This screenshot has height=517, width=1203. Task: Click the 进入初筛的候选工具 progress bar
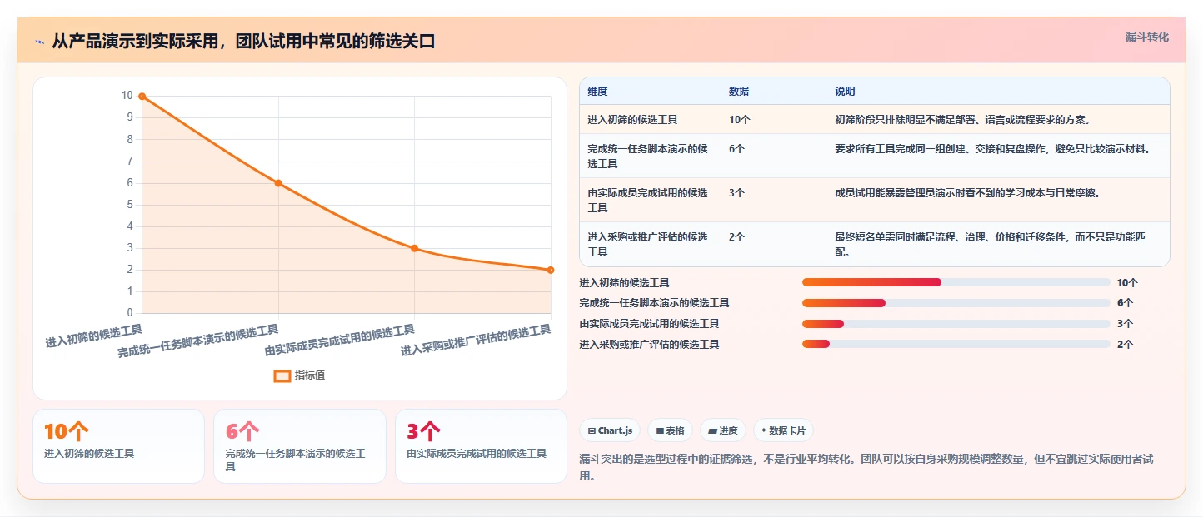click(x=956, y=282)
